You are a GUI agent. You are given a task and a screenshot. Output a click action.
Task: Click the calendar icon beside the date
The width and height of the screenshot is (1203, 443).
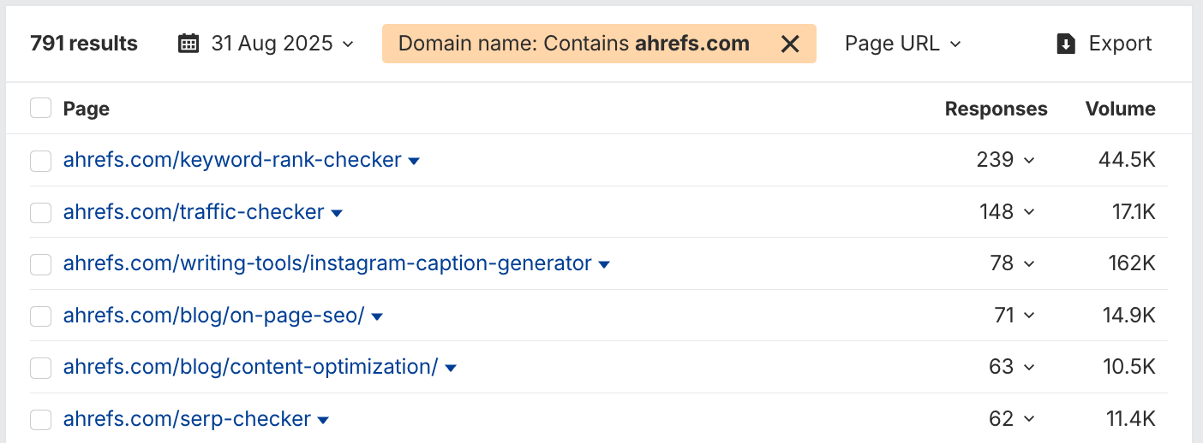[189, 44]
